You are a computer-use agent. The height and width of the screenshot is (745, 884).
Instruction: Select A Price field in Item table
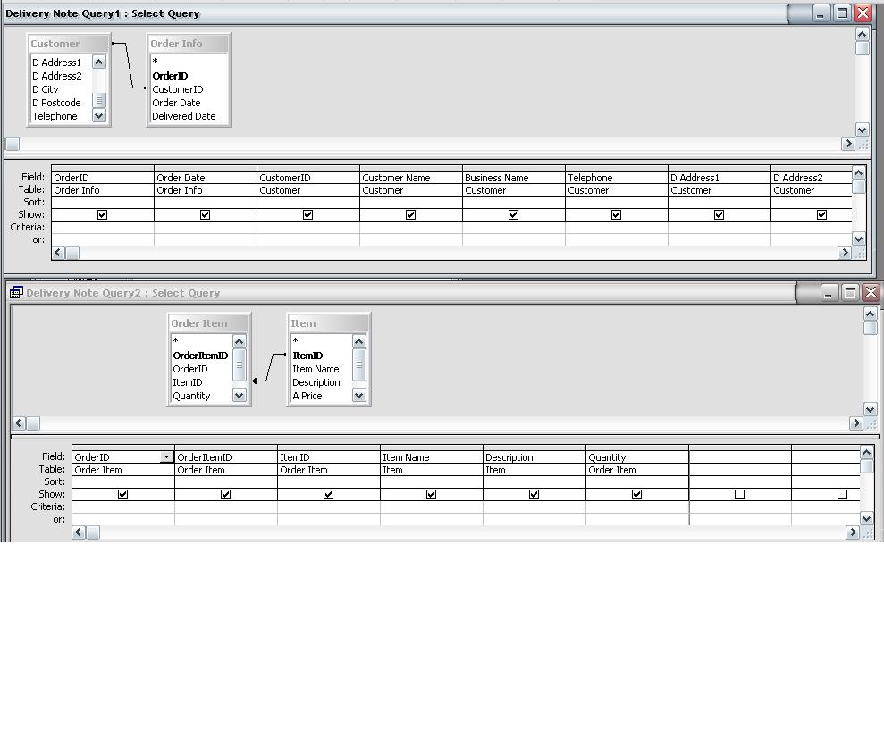tap(307, 396)
